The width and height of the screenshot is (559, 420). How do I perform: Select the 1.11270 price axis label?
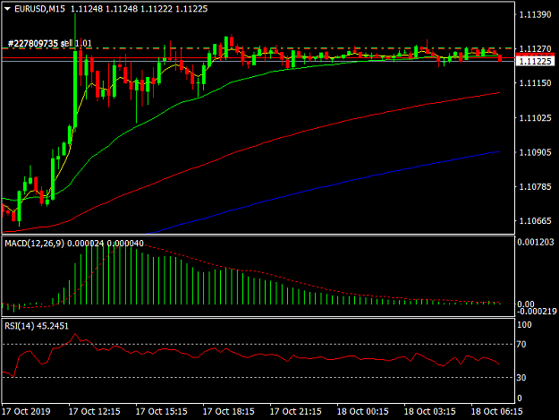[535, 48]
